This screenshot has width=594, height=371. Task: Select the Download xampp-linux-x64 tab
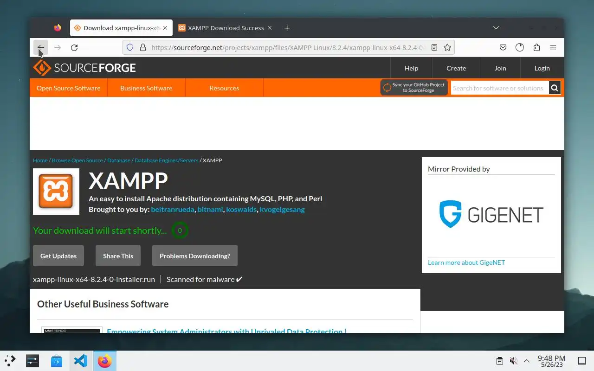pyautogui.click(x=121, y=28)
